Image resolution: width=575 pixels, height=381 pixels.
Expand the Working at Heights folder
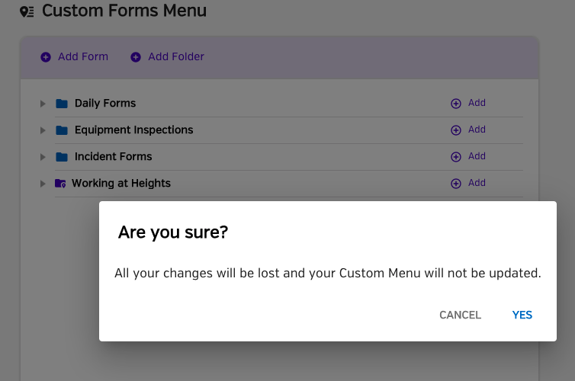click(x=43, y=184)
